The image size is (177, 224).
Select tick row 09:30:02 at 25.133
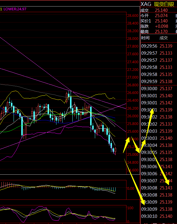tap(157, 124)
